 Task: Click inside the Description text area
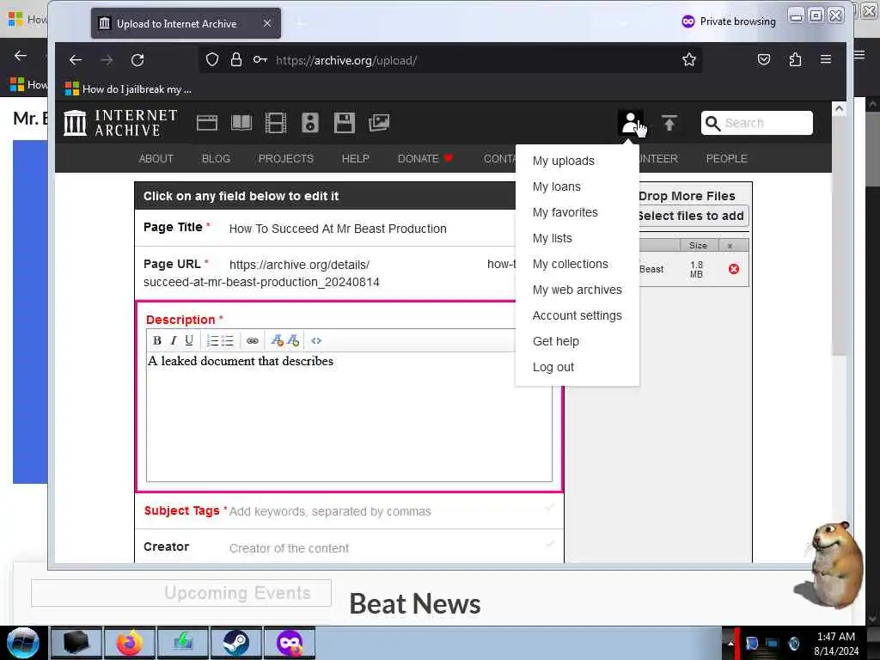tap(349, 417)
